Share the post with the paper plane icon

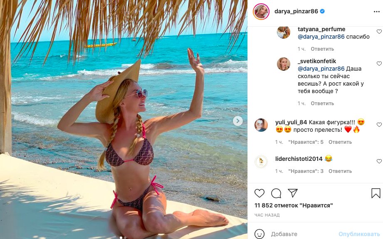[293, 193]
